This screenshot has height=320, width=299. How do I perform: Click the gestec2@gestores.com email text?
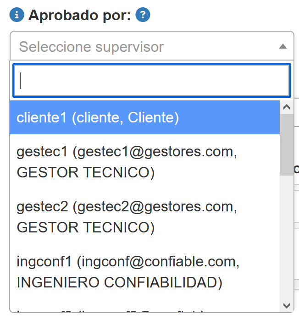coord(155,207)
